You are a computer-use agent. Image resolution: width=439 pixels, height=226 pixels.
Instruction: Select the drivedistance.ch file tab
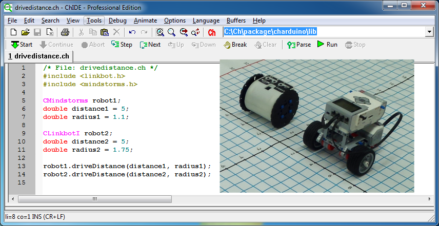38,56
